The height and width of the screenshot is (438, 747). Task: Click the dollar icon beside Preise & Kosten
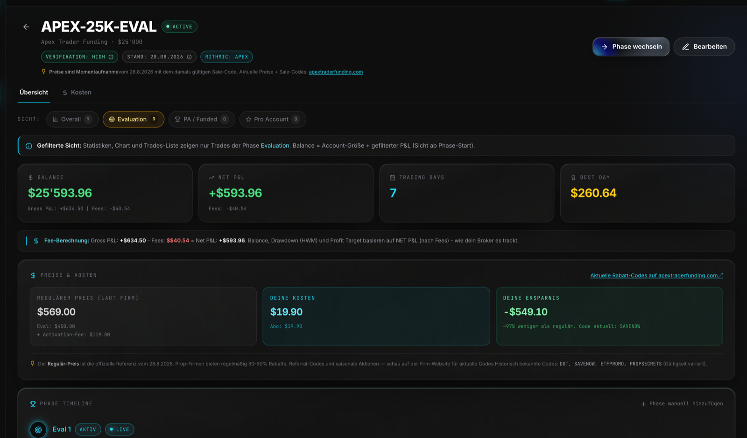tap(33, 275)
